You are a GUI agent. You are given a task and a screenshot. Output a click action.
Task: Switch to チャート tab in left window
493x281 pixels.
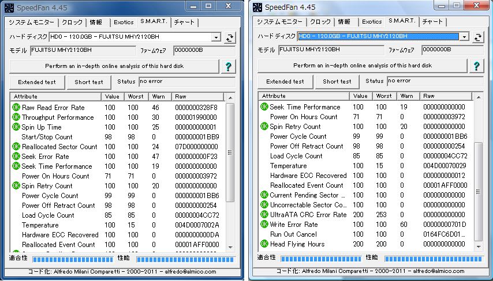click(184, 22)
